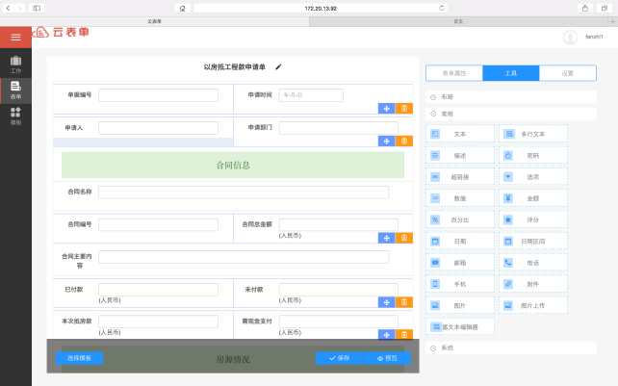Add the 评分 (Rating) field tool

click(x=533, y=219)
